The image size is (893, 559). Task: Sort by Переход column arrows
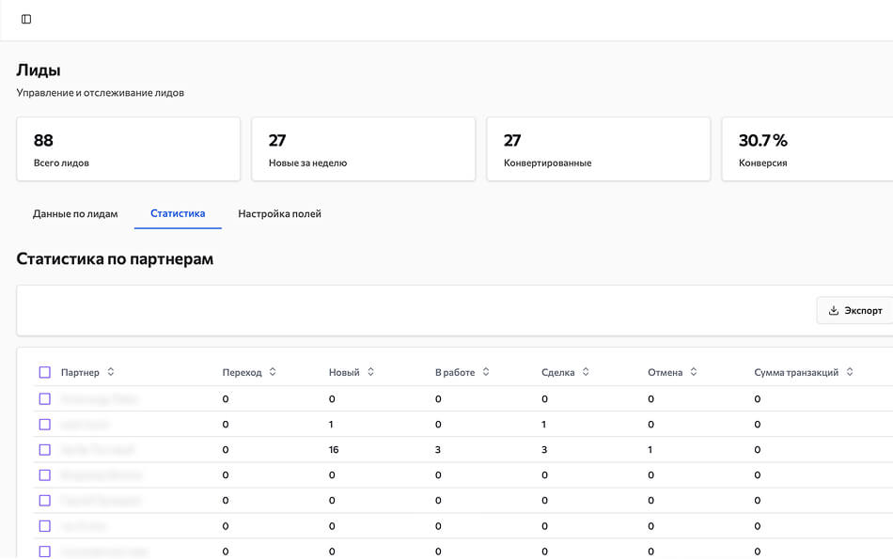tap(273, 372)
